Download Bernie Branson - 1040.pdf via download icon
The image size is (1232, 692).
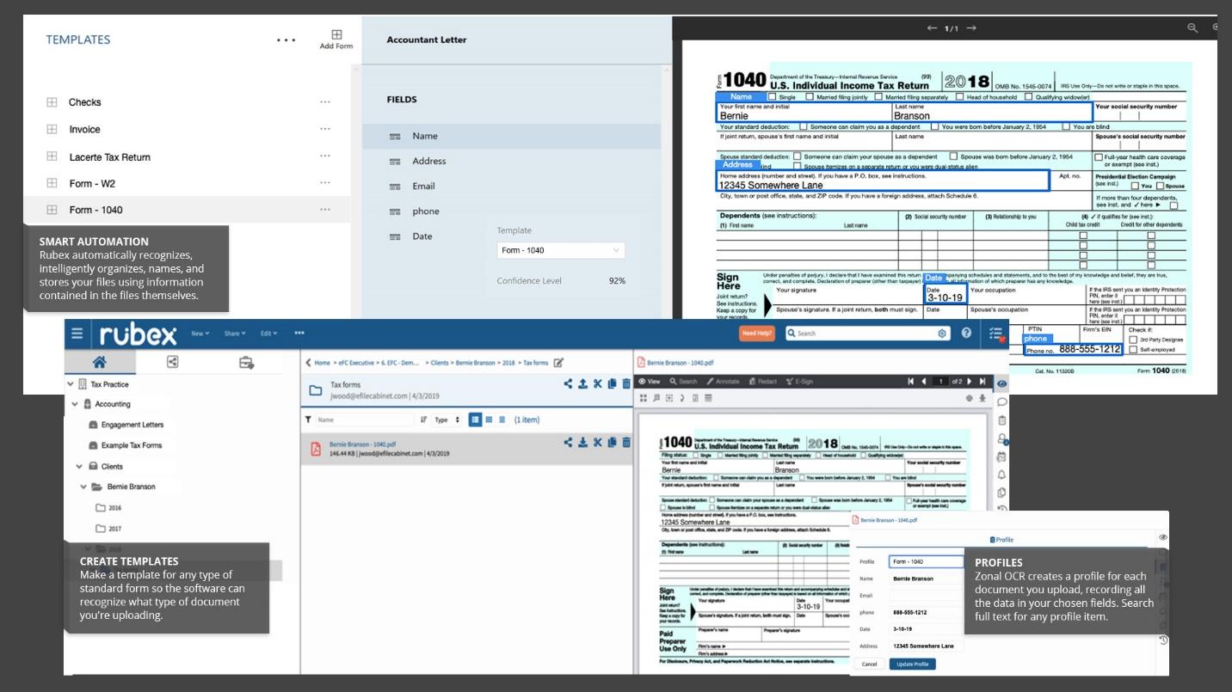(582, 442)
